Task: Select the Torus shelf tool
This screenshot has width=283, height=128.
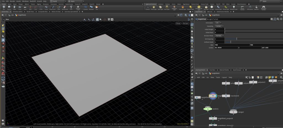Action: coord(20,7)
